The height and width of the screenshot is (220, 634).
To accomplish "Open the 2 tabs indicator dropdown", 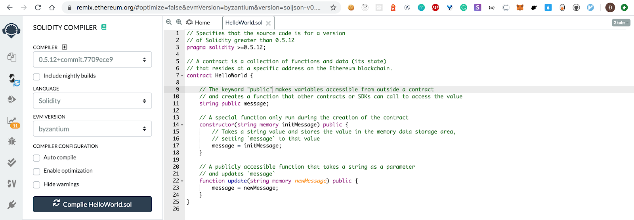I will [x=621, y=23].
